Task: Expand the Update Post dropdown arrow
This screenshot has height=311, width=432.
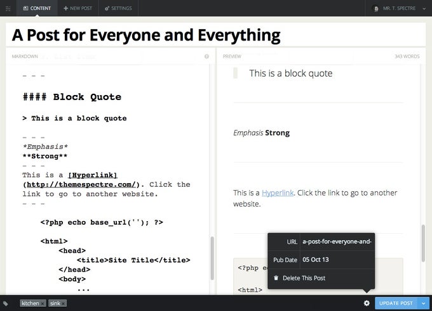Action: click(x=424, y=303)
